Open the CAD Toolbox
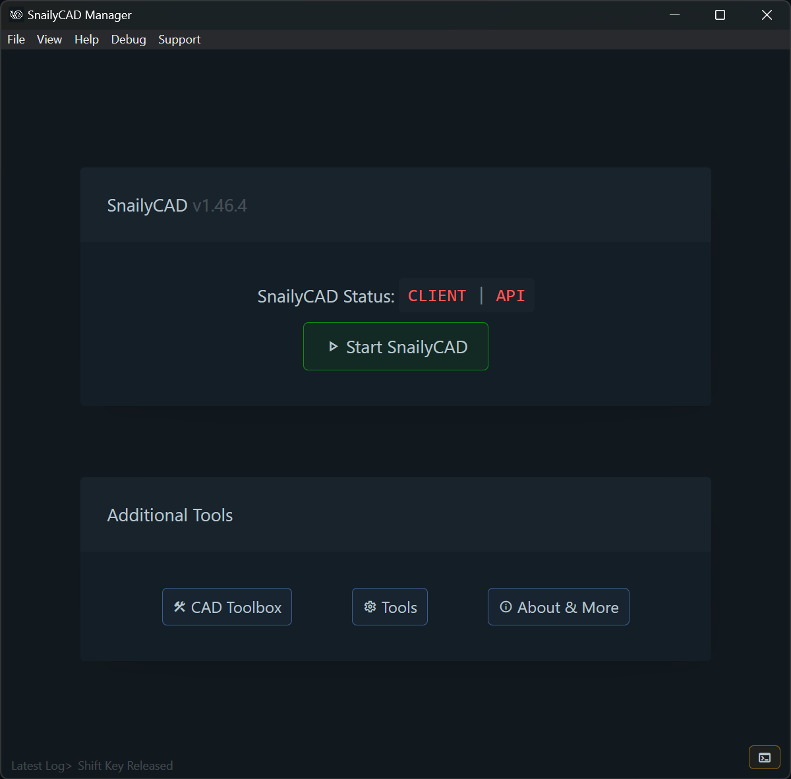Image resolution: width=791 pixels, height=779 pixels. click(227, 606)
